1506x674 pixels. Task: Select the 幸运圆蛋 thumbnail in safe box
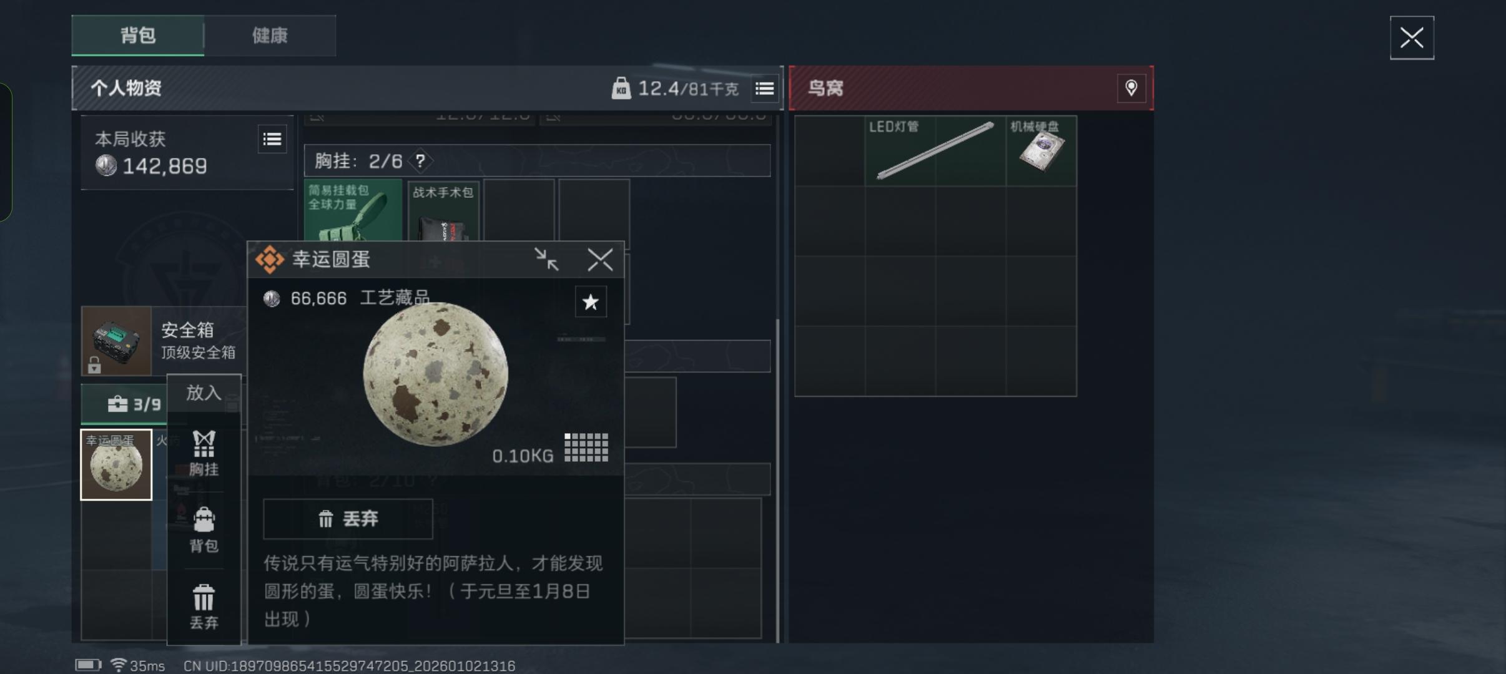click(x=116, y=465)
